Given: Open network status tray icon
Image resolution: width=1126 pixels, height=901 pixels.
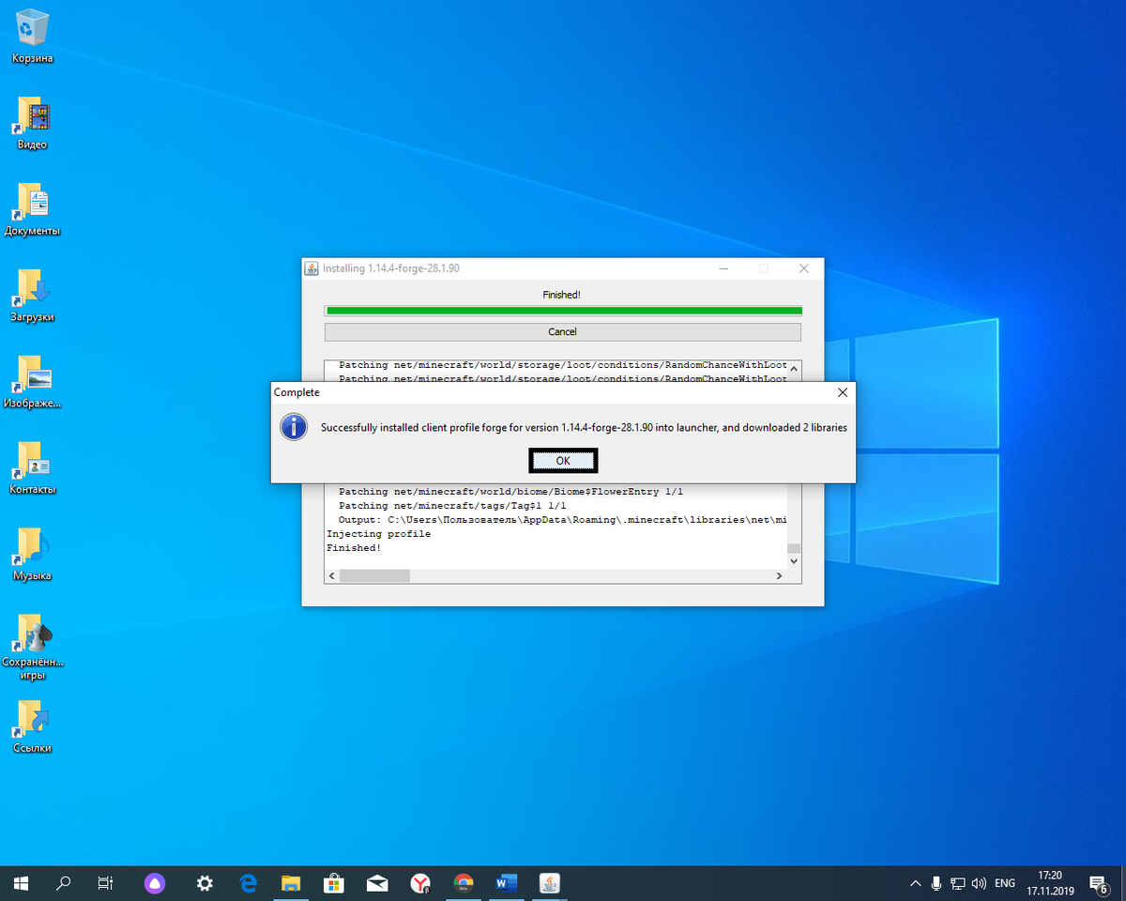Looking at the screenshot, I should pos(958,883).
